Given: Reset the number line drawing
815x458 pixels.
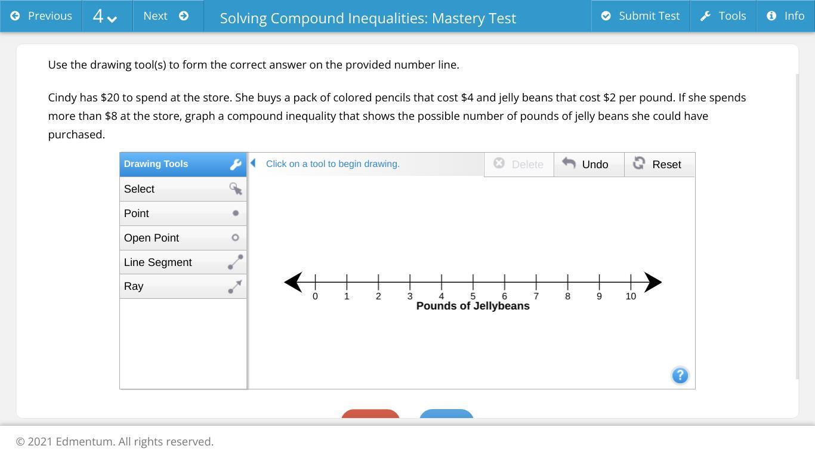Looking at the screenshot, I should (x=659, y=165).
